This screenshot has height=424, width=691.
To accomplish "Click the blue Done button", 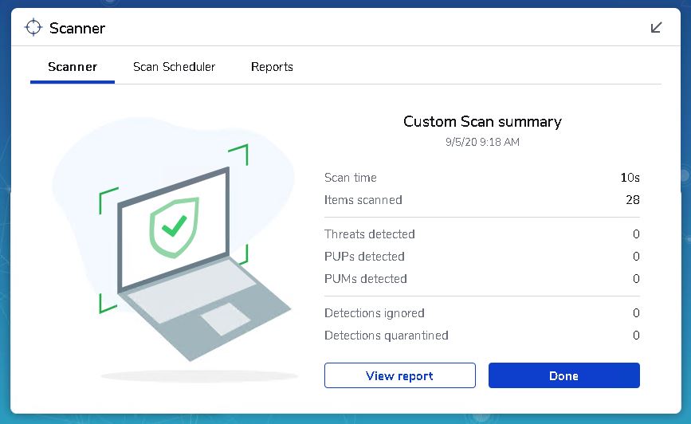I will tap(563, 375).
